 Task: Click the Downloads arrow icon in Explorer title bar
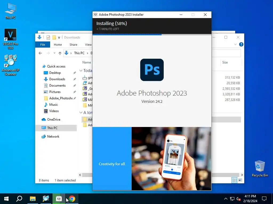click(x=39, y=37)
